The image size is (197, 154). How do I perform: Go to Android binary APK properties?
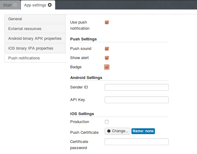[35, 39]
